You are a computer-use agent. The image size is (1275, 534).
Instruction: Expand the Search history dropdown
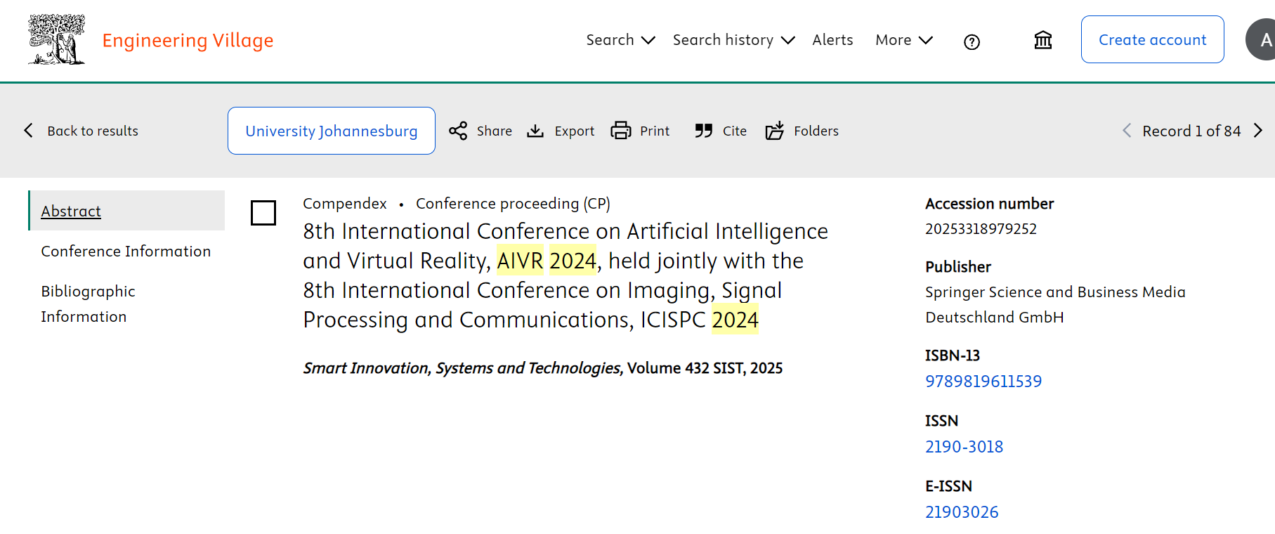pyautogui.click(x=733, y=40)
